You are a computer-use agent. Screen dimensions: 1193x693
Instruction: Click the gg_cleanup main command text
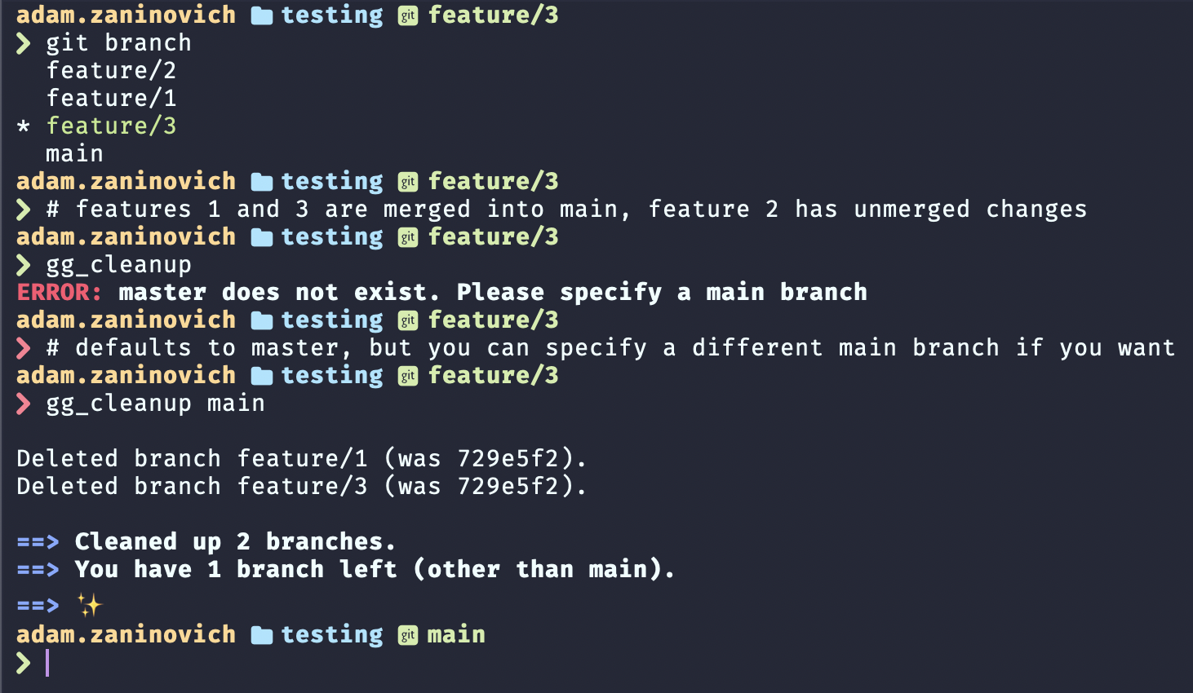[155, 404]
